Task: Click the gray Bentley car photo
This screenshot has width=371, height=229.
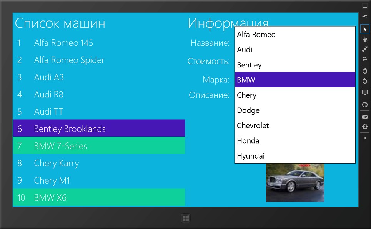Action: 295,182
